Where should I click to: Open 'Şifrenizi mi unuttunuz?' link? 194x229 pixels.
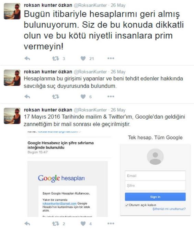pos(169,209)
